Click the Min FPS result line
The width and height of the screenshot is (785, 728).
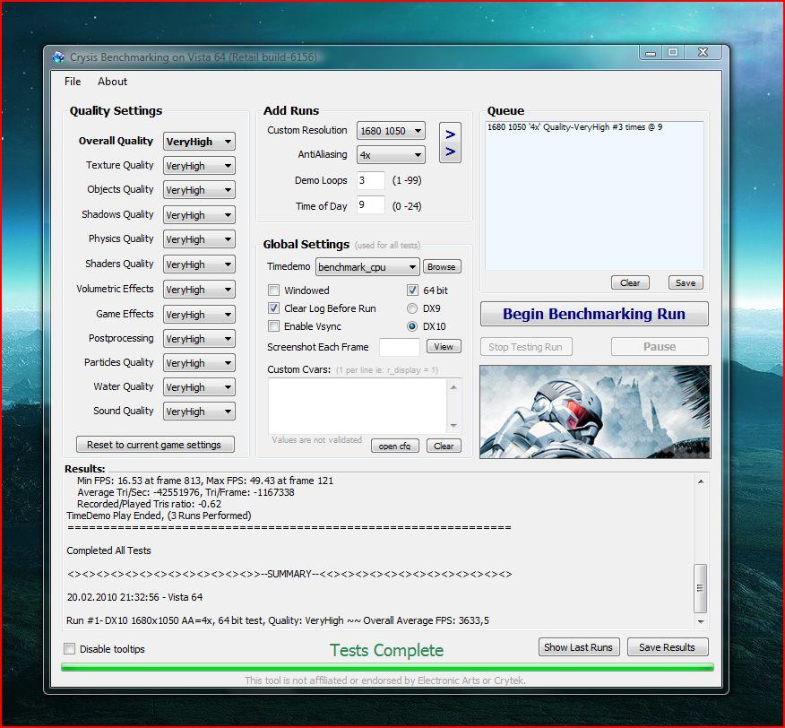tap(205, 481)
